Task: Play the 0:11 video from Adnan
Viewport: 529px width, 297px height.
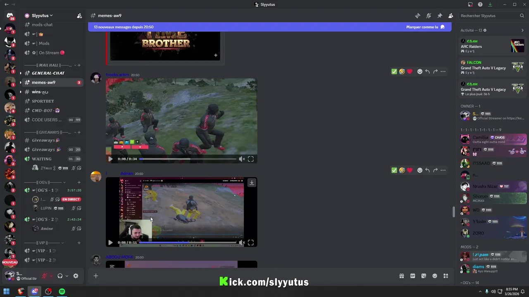Action: (x=110, y=243)
